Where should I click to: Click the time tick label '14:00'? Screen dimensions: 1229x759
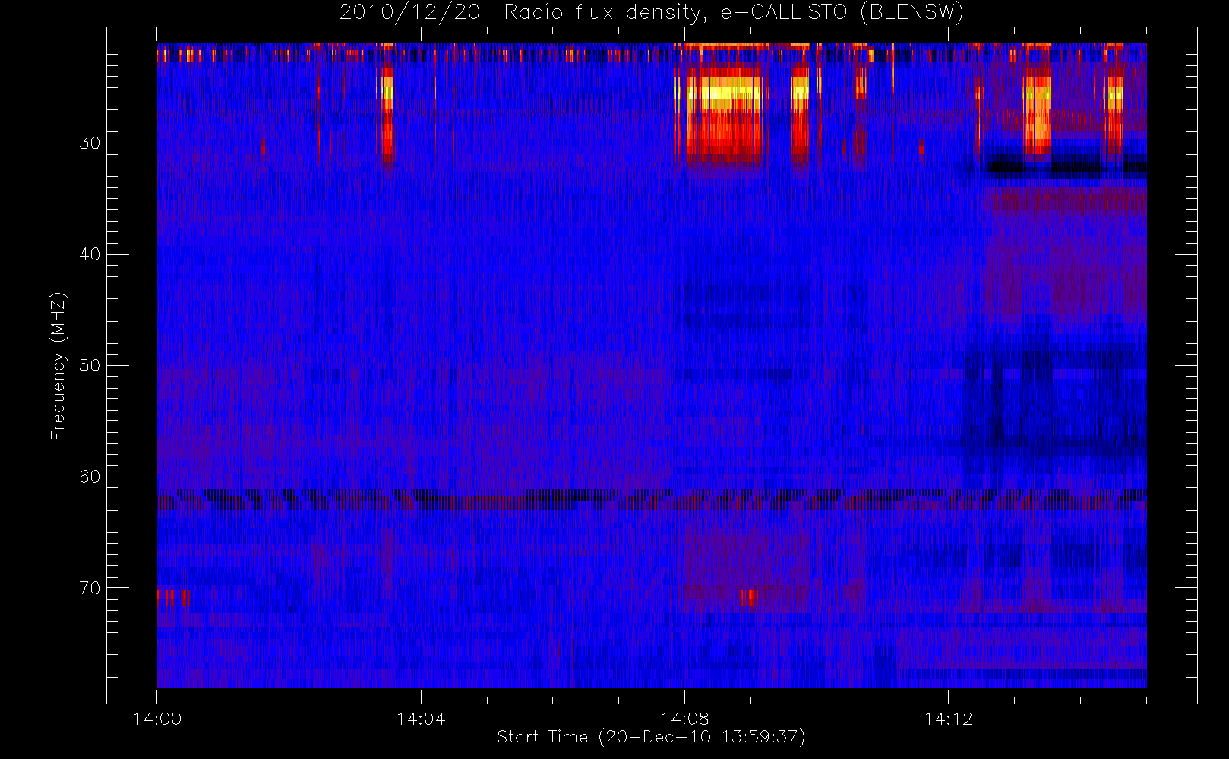pyautogui.click(x=157, y=719)
